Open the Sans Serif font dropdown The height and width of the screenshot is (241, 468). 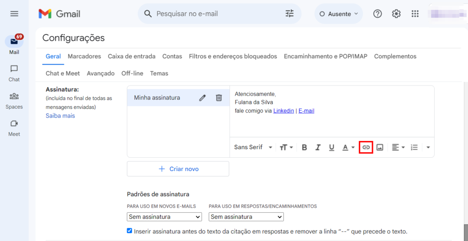click(x=253, y=147)
